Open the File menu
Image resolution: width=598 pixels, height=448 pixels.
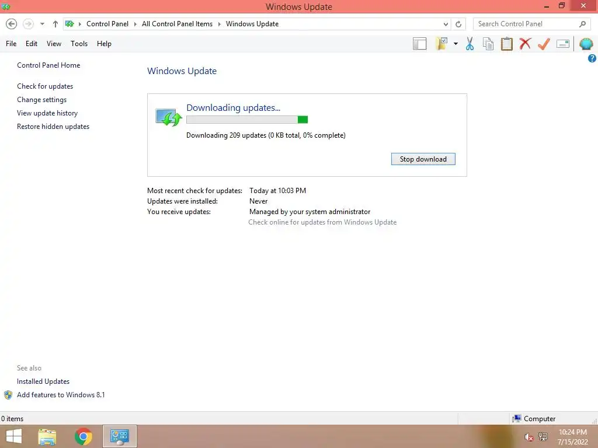tap(11, 44)
